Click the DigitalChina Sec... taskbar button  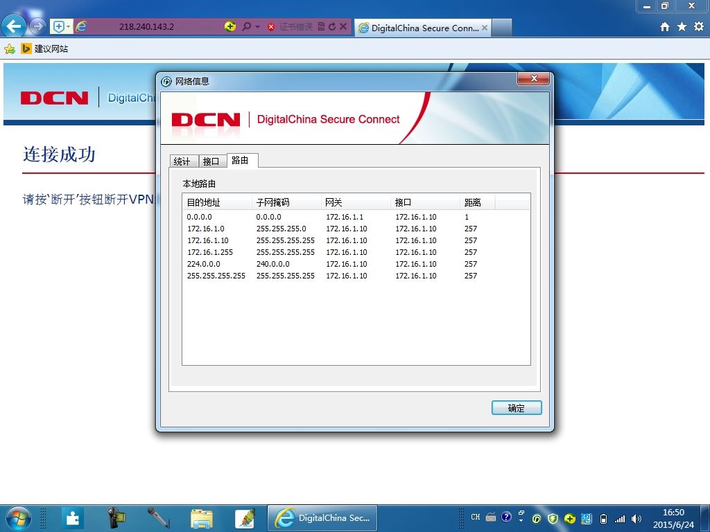click(x=322, y=518)
